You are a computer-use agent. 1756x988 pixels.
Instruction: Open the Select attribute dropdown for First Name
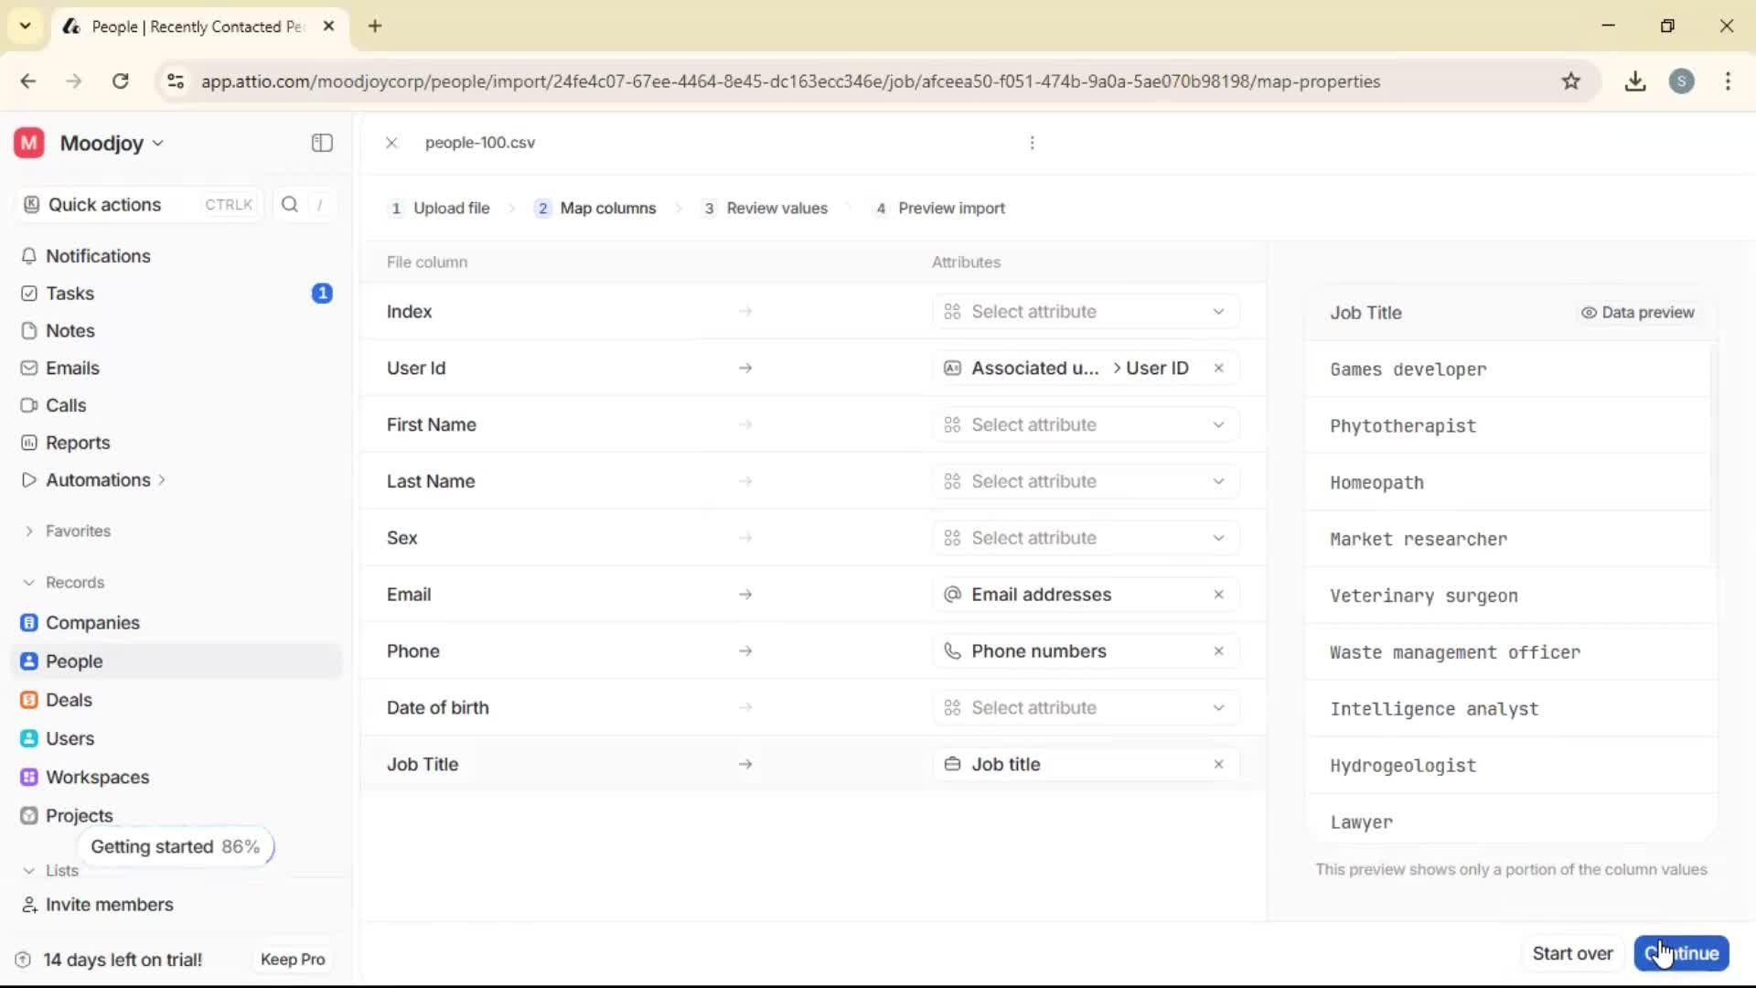pyautogui.click(x=1085, y=424)
